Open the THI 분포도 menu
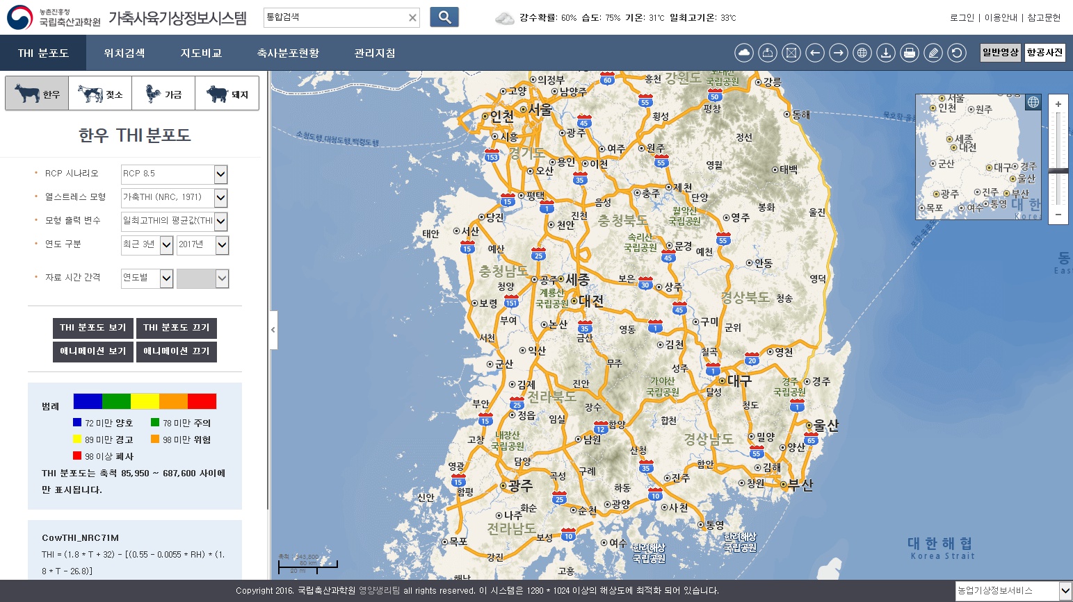 [43, 53]
